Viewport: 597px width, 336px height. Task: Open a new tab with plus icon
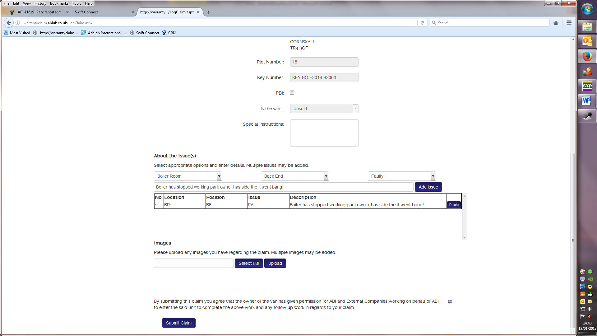[x=208, y=12]
